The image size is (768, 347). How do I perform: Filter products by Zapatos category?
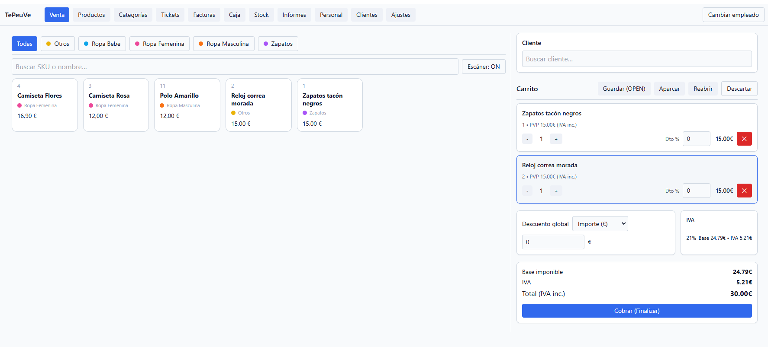(x=278, y=44)
